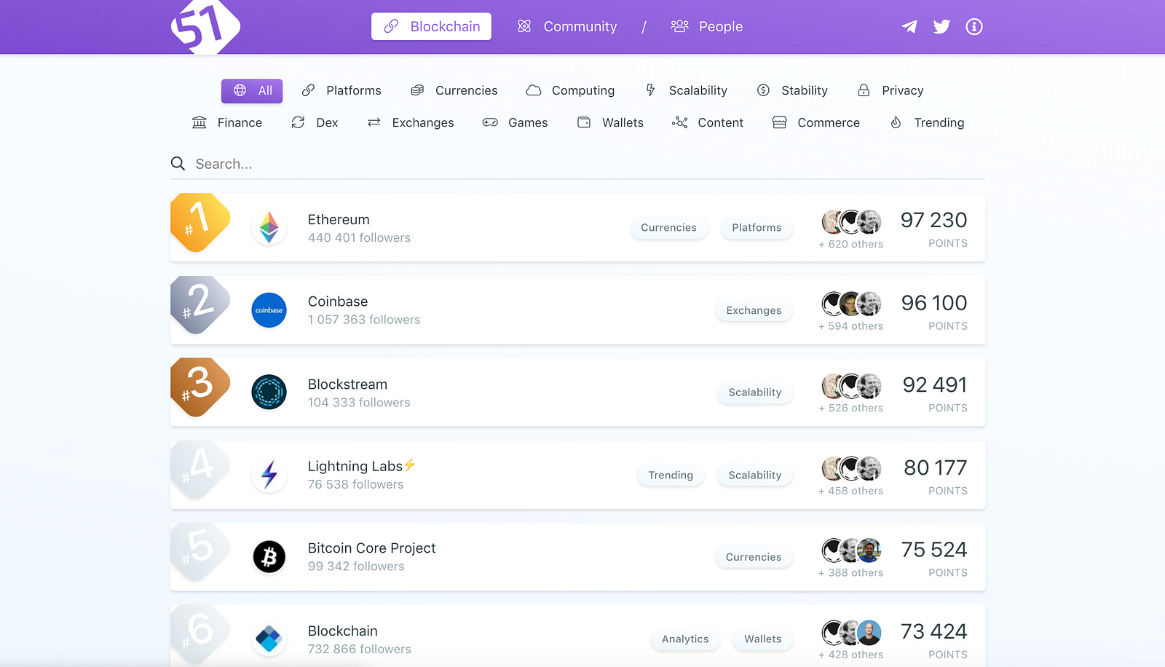Filter by Wallets category
This screenshot has height=667, width=1165.
coord(610,123)
